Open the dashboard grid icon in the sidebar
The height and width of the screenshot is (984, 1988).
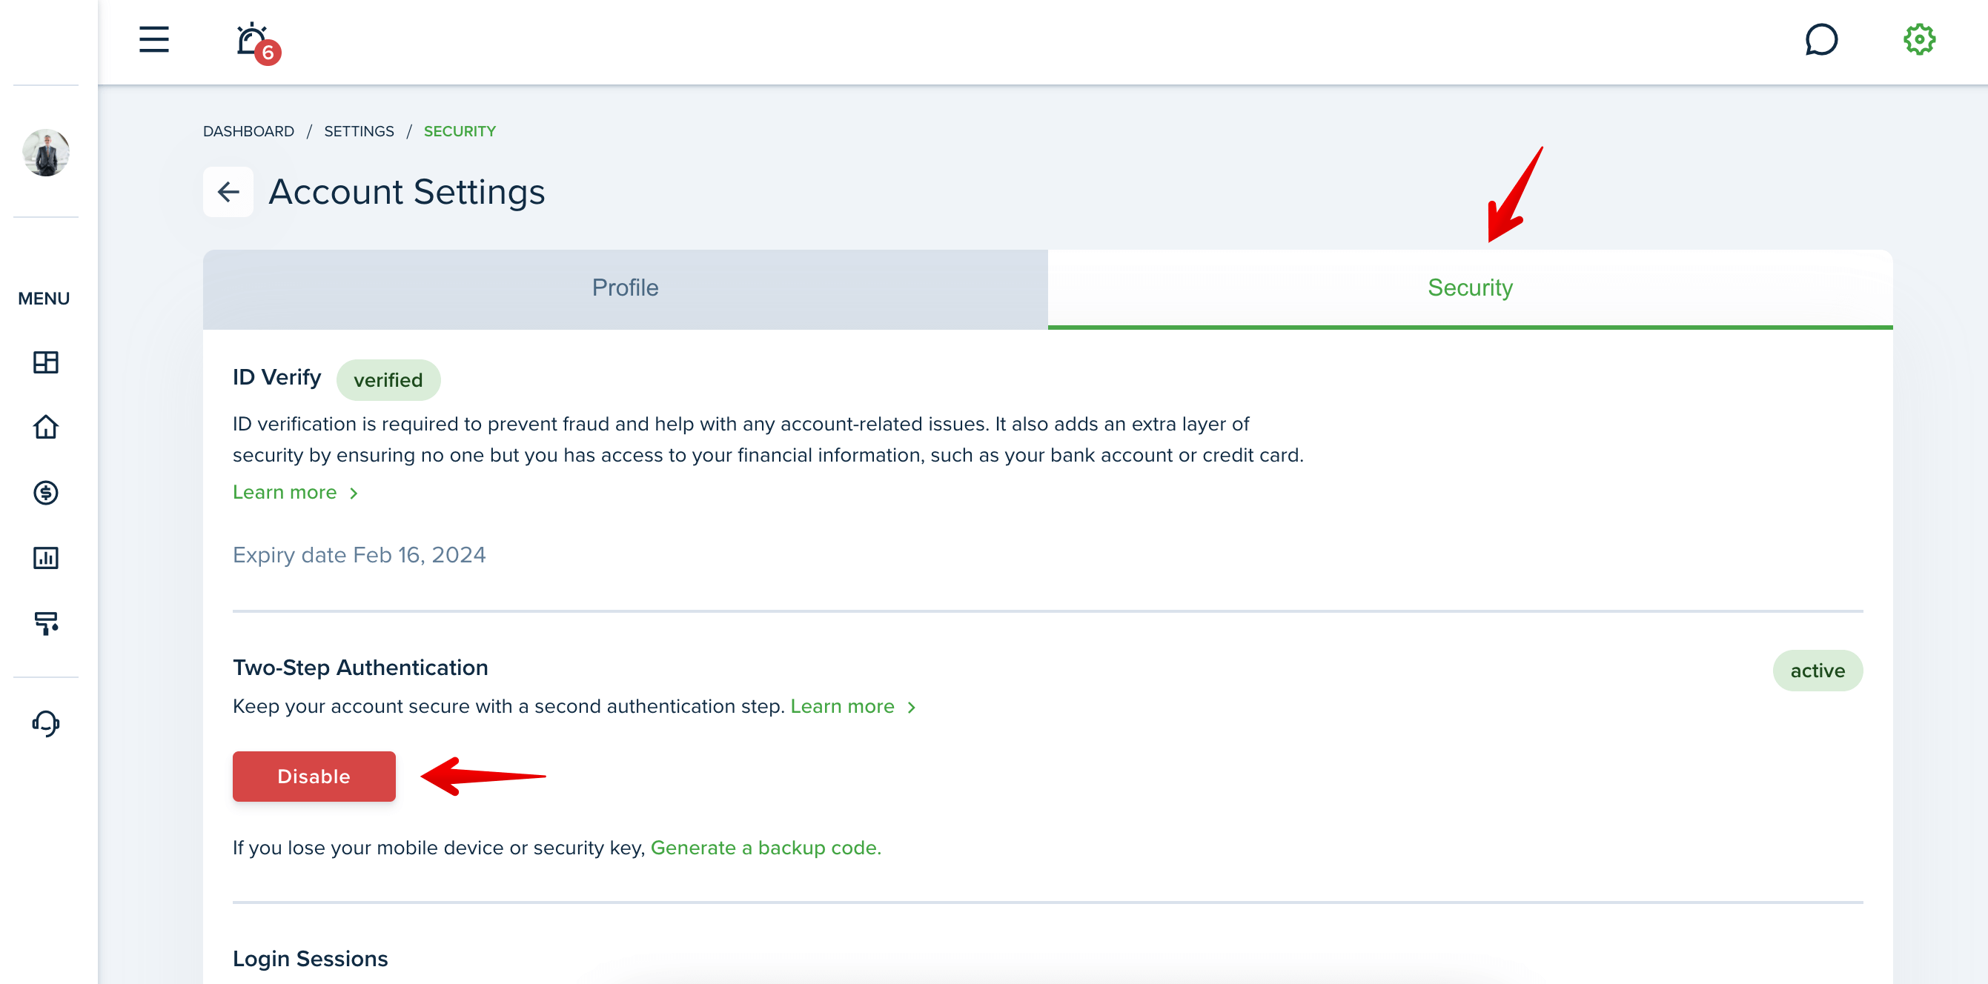tap(45, 362)
